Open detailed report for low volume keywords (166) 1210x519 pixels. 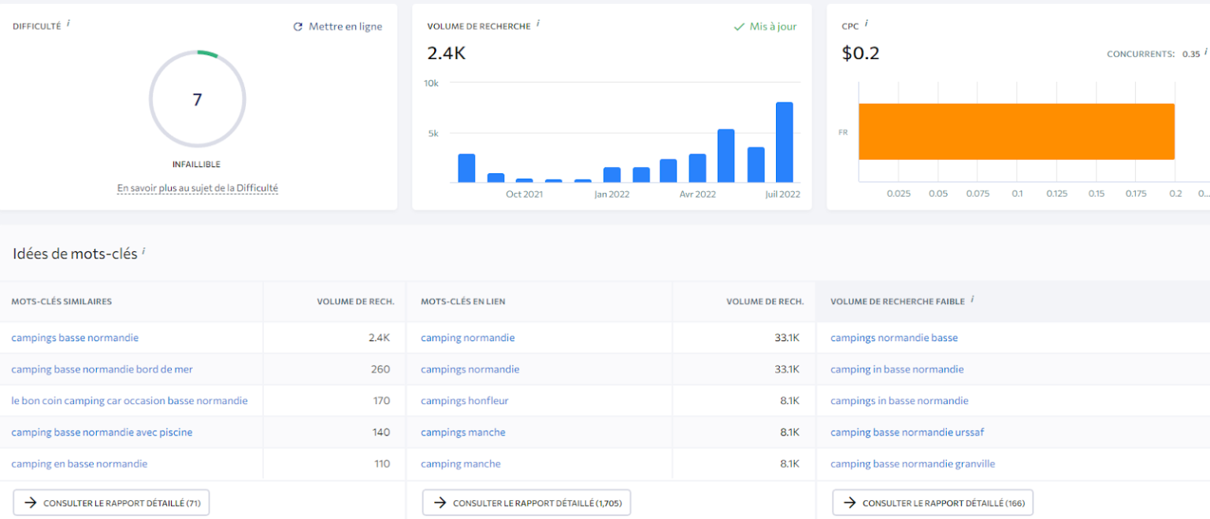[x=933, y=502]
